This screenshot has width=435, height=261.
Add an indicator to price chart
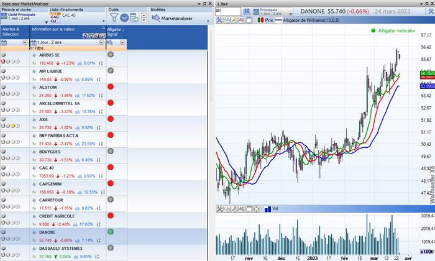[227, 20]
